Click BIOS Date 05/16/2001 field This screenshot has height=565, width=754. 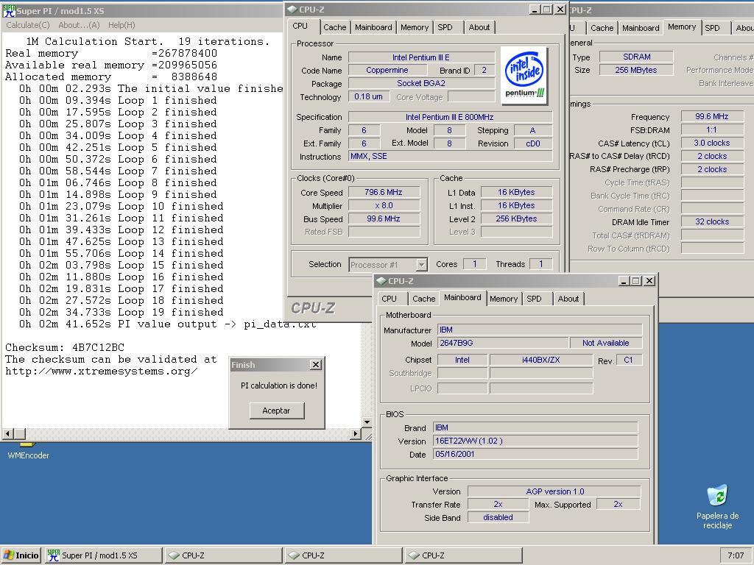pos(535,454)
